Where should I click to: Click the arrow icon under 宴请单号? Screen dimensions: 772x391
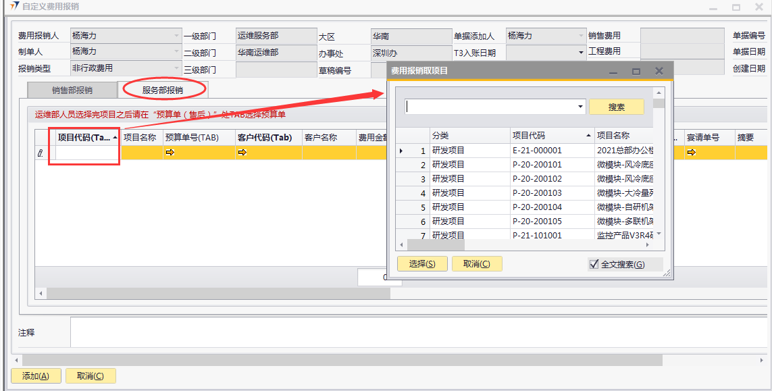coord(691,153)
